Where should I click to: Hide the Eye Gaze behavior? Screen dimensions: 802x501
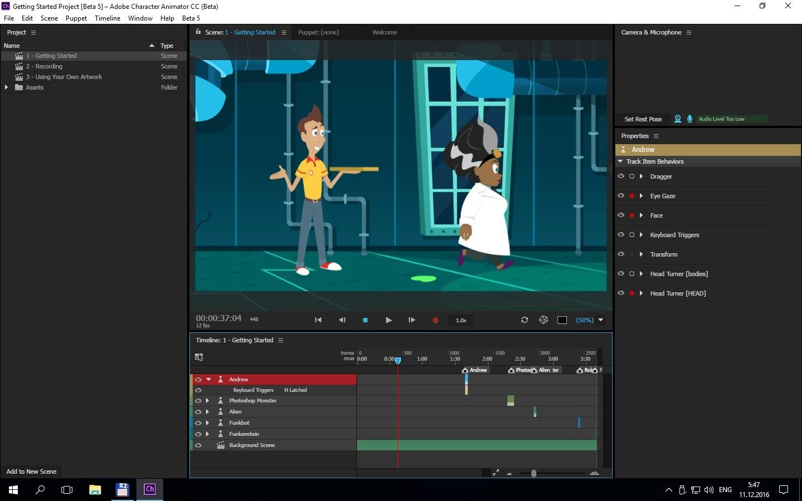click(621, 195)
